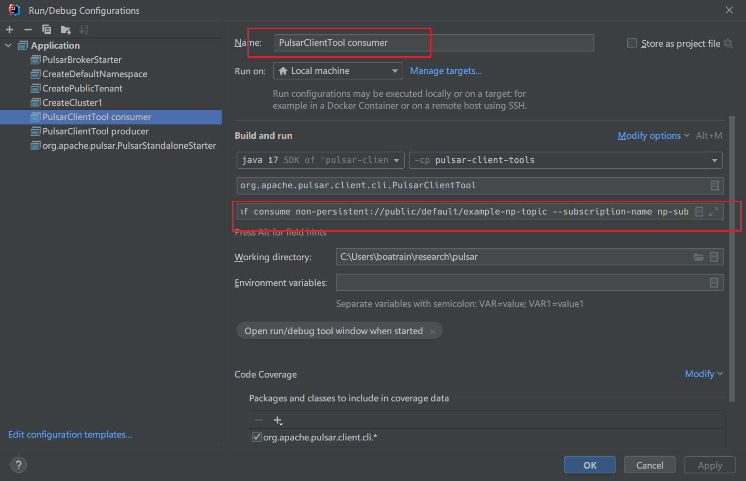Uncheck org.apache.pulsar.client.cli.* coverage pattern
The width and height of the screenshot is (746, 481).
(257, 437)
